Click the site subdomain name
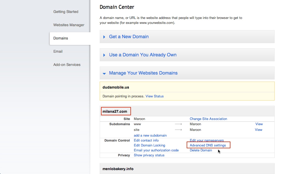The width and height of the screenshot is (302, 174). tap(137, 130)
